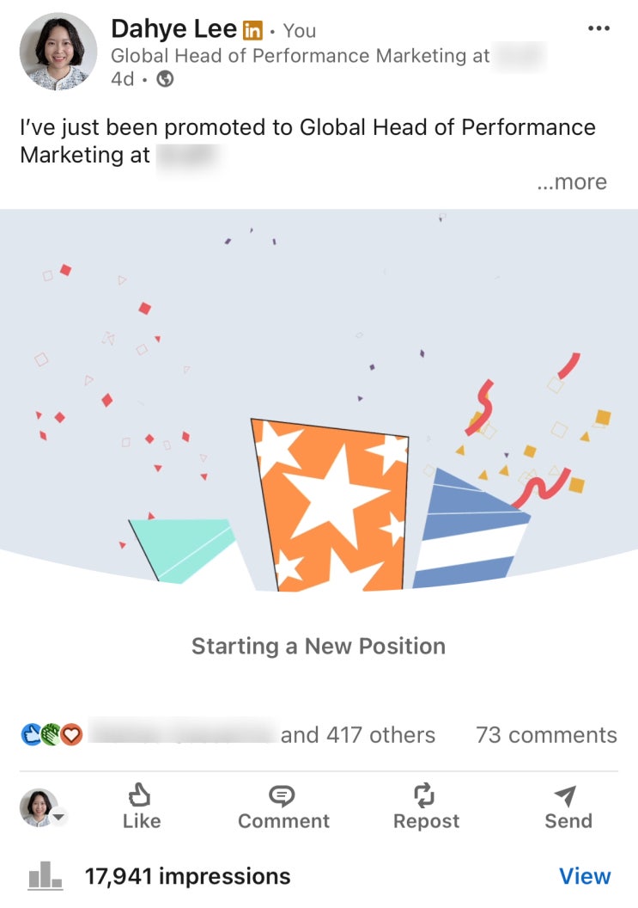Click the 'Starting a New Position' caption
The image size is (638, 908).
(319, 646)
